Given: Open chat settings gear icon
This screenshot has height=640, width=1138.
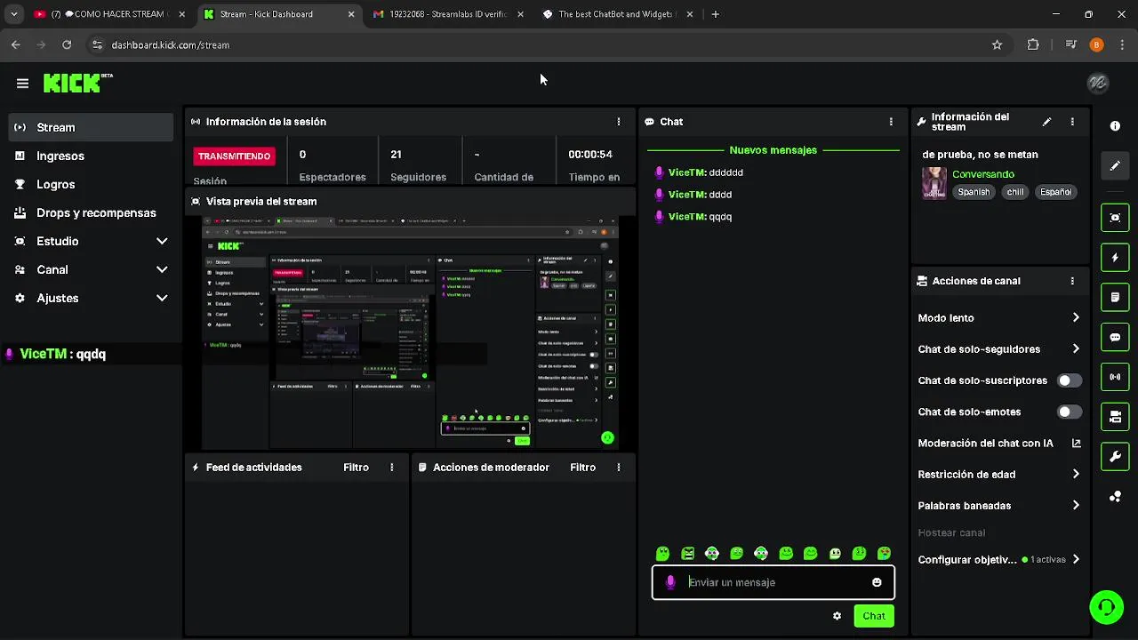Looking at the screenshot, I should click(837, 616).
